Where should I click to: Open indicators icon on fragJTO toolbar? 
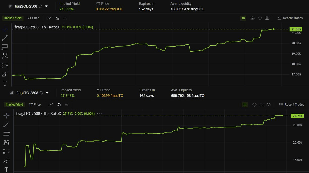[x=59, y=105]
